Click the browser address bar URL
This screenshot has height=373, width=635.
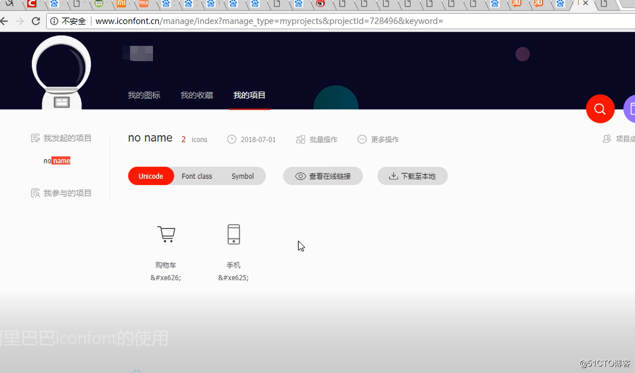tap(269, 21)
